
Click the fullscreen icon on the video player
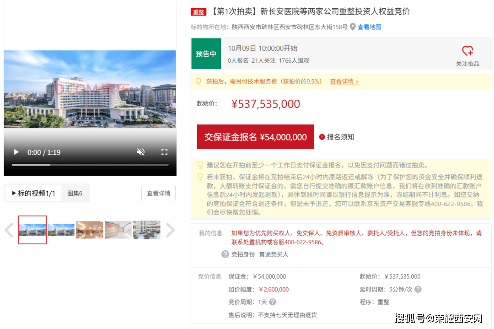coord(164,152)
